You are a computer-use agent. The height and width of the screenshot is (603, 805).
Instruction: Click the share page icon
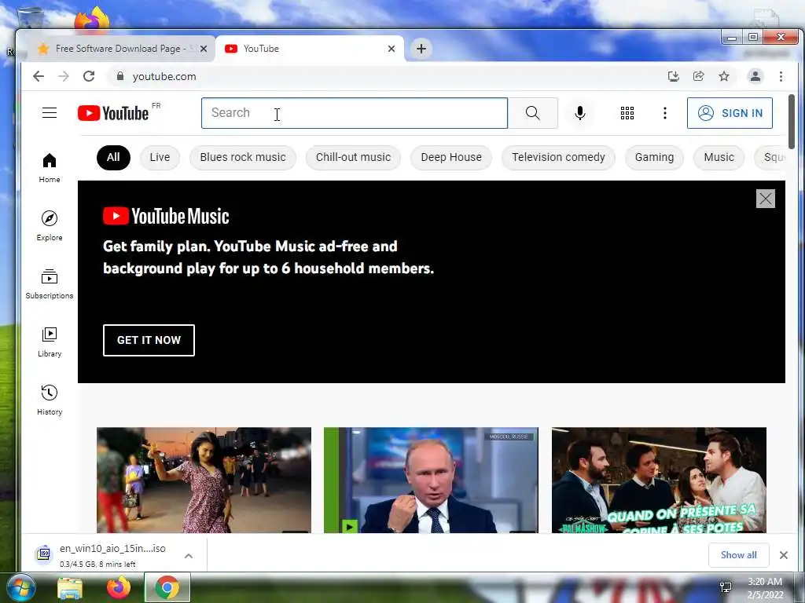point(698,76)
